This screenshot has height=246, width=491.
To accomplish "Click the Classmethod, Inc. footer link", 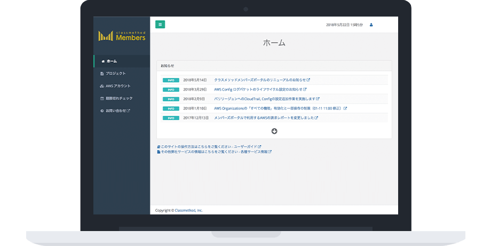I will (188, 210).
